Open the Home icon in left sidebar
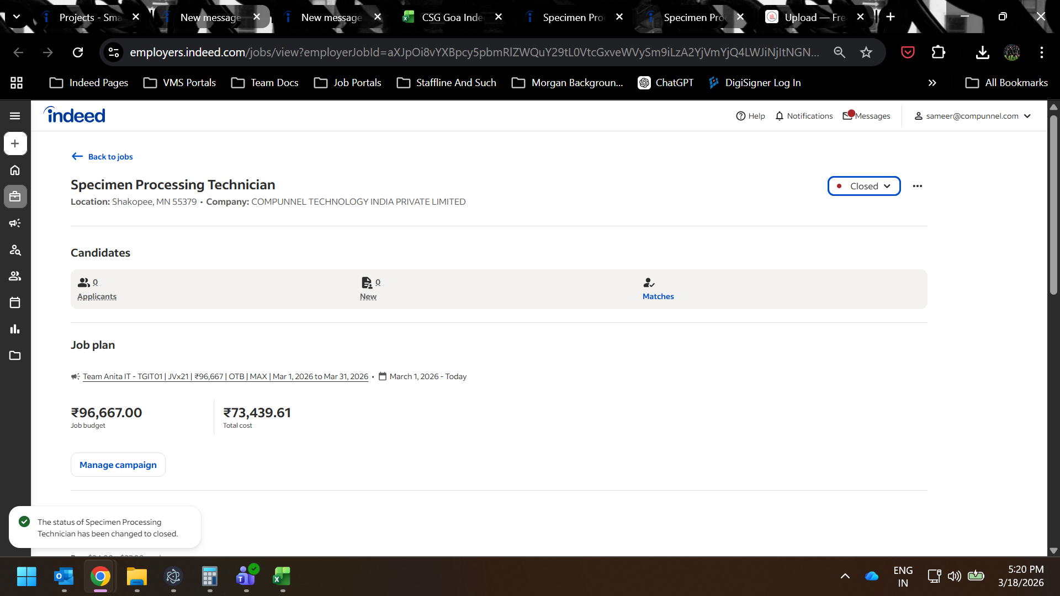Viewport: 1060px width, 596px height. click(15, 170)
